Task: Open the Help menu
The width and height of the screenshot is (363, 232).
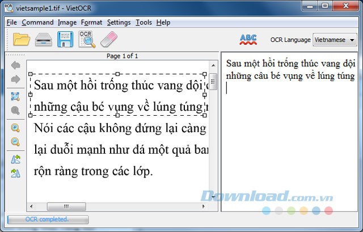Action: 163,23
